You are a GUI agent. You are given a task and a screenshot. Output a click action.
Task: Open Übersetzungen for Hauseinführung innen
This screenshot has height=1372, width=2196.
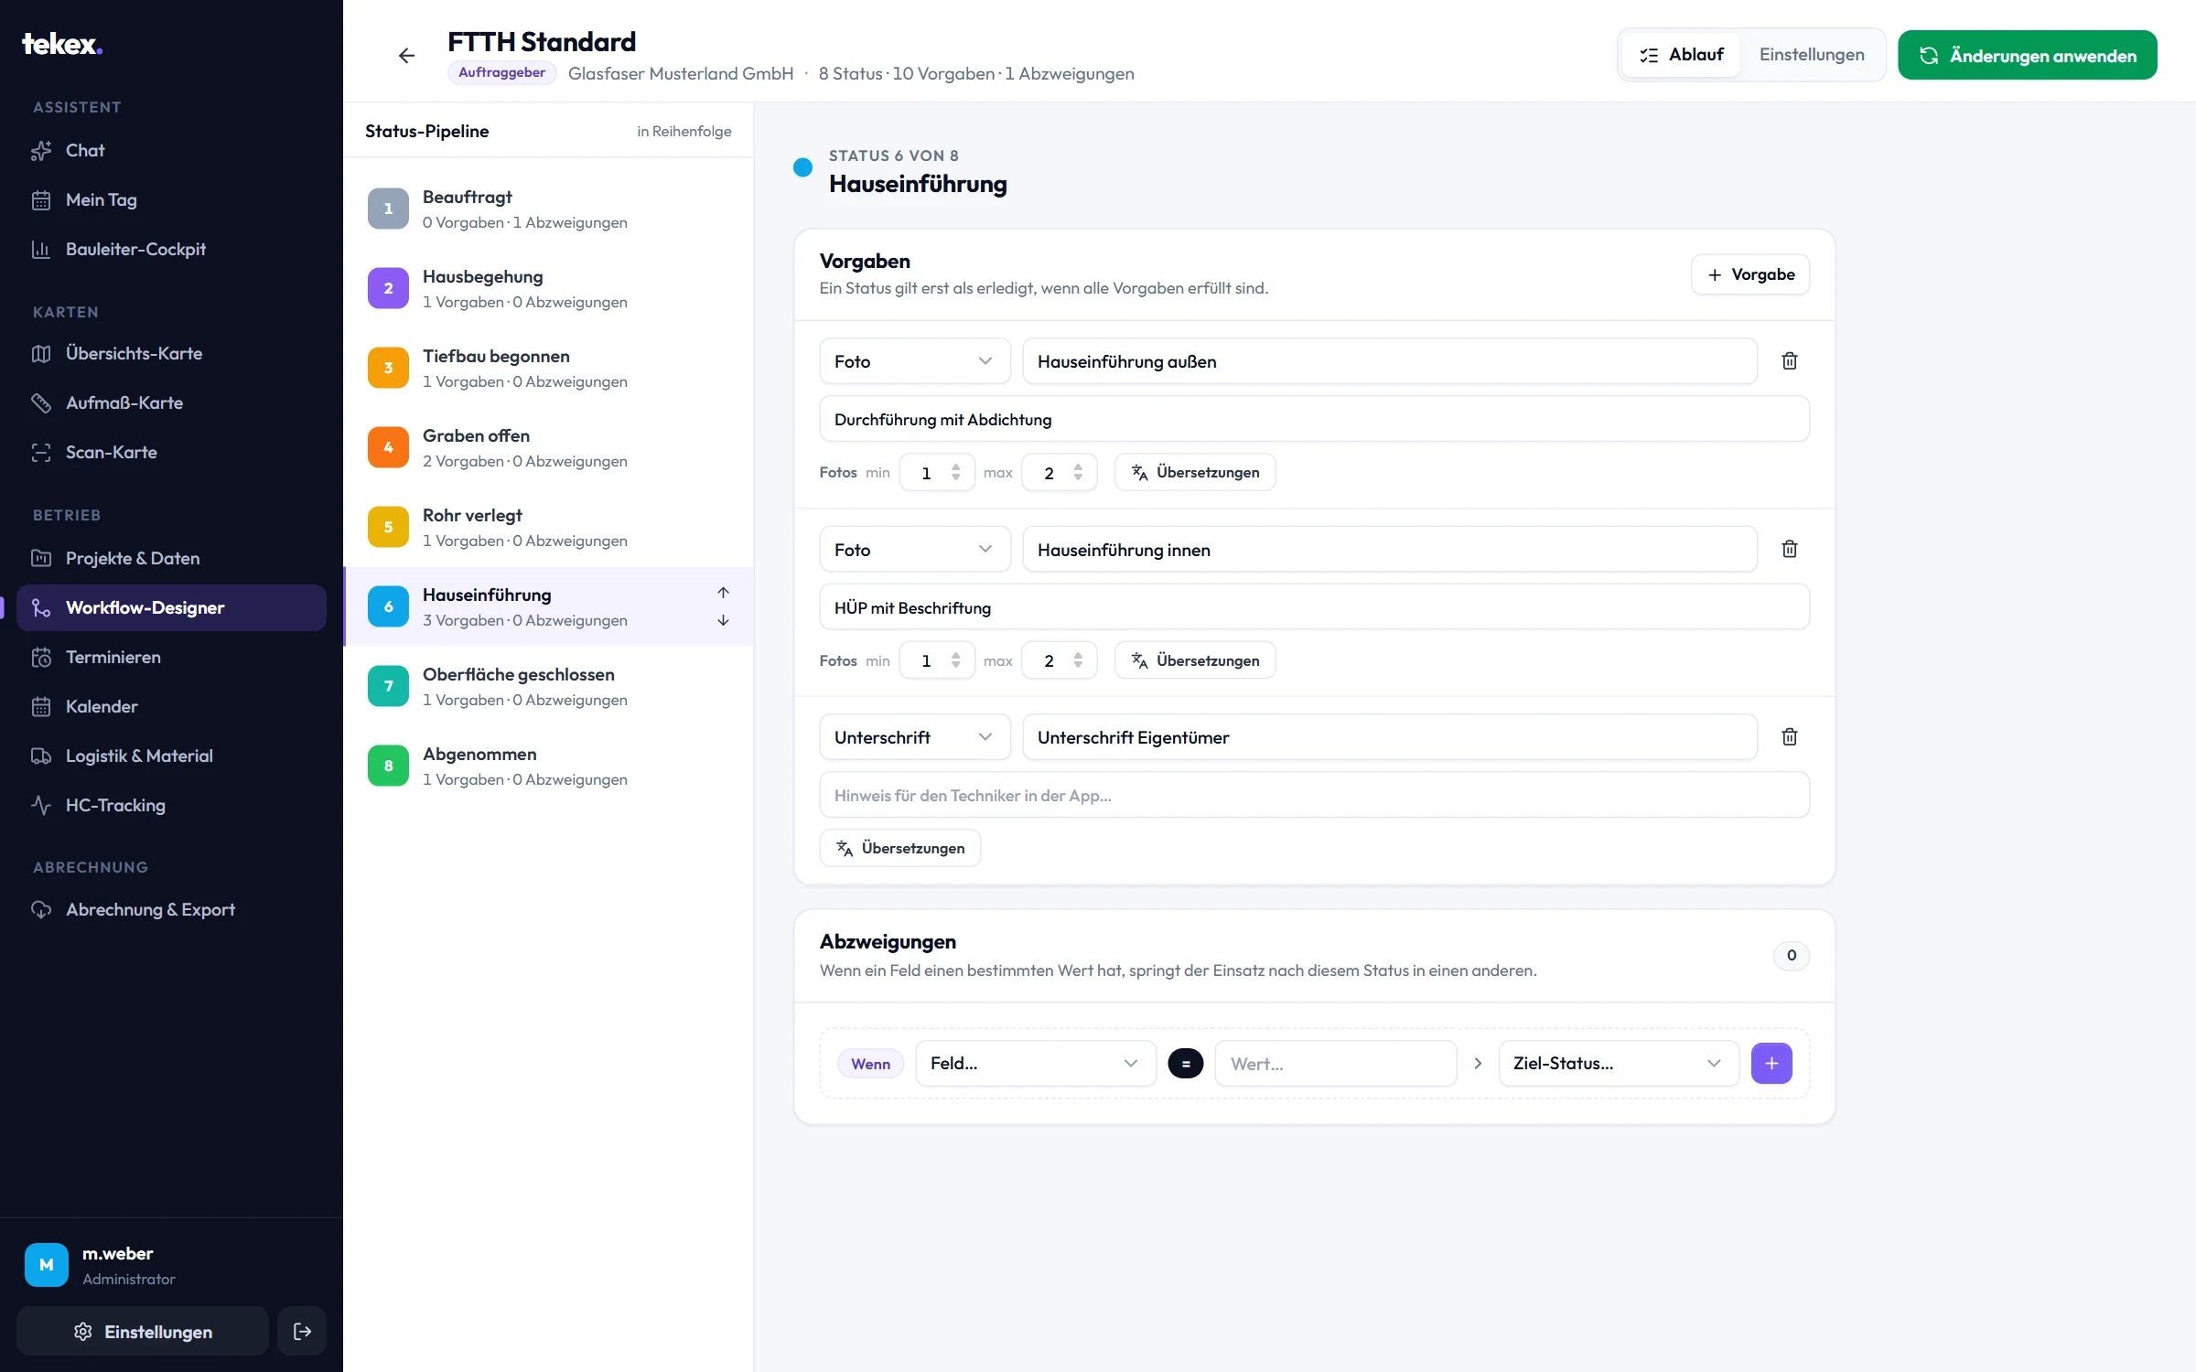tap(1195, 660)
